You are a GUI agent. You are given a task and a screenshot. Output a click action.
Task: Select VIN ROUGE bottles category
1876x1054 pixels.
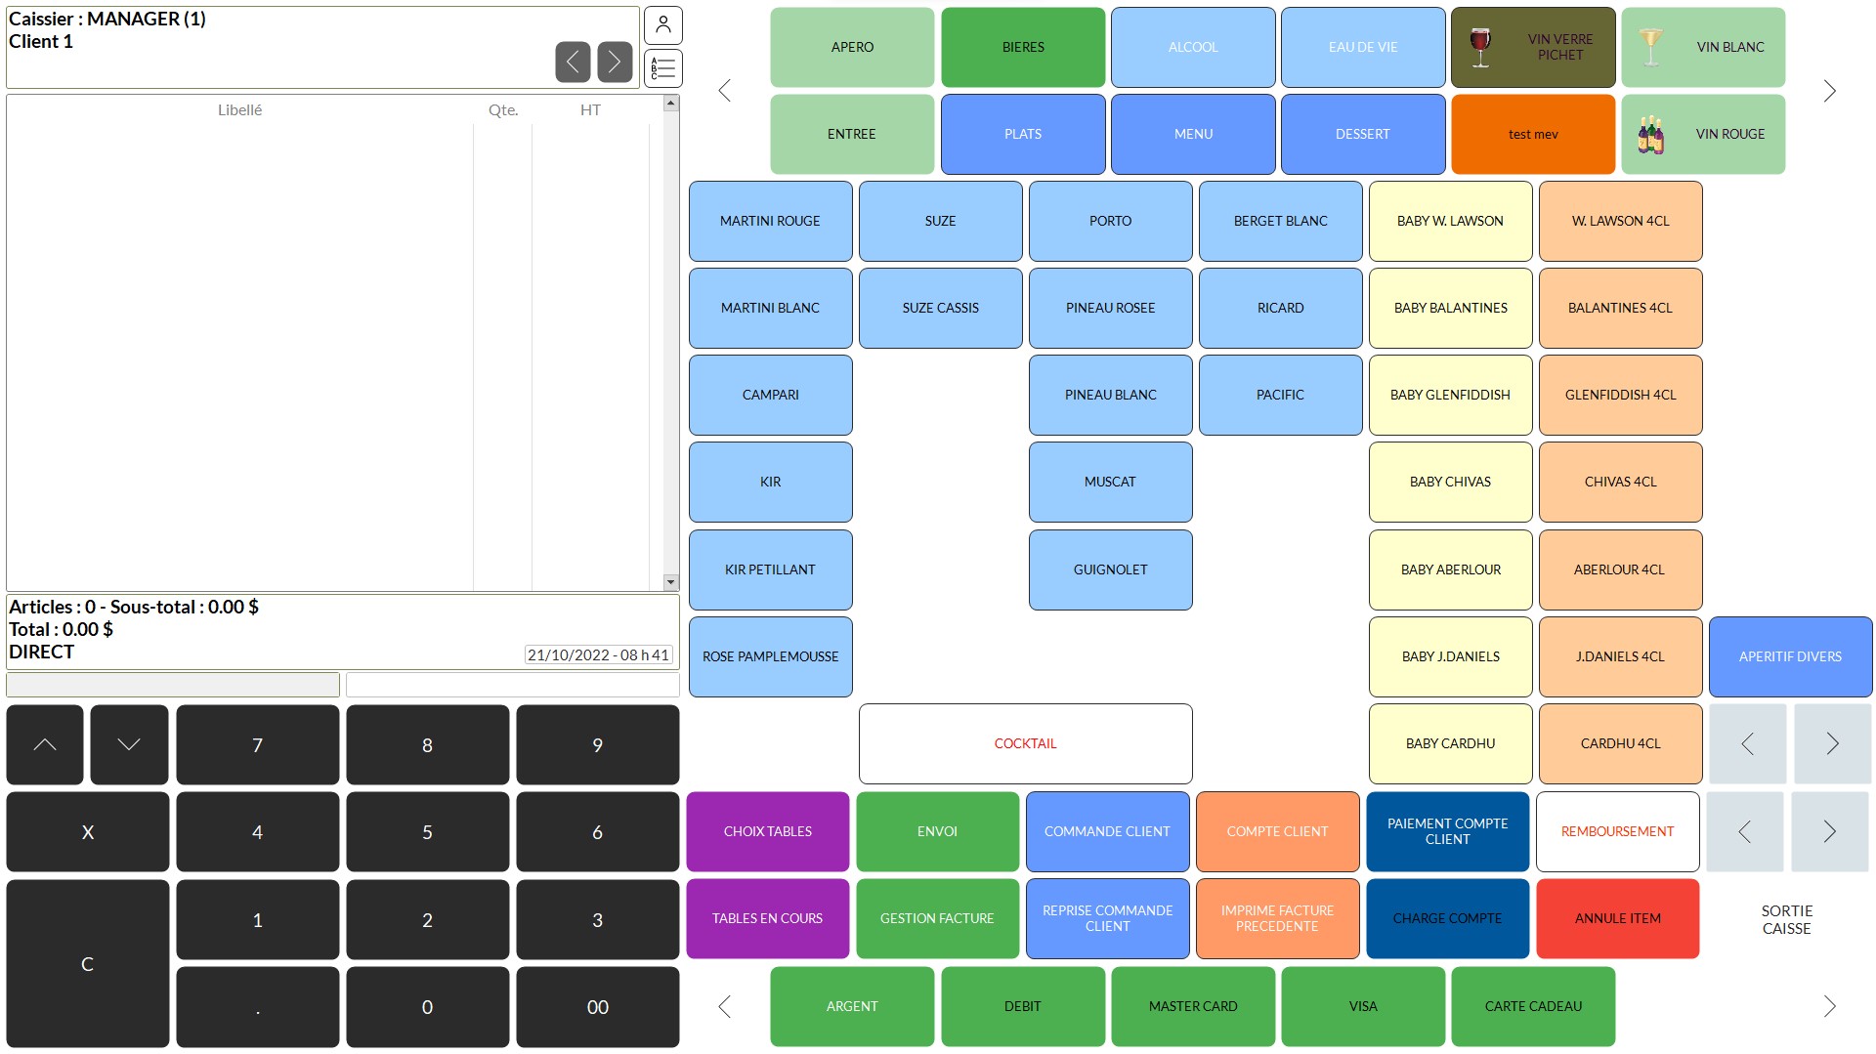(1702, 134)
